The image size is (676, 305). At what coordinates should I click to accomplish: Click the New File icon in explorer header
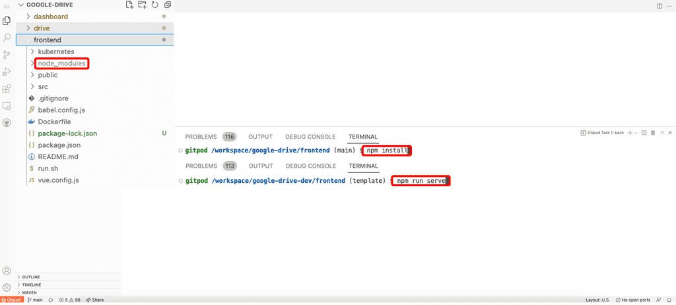[x=129, y=5]
